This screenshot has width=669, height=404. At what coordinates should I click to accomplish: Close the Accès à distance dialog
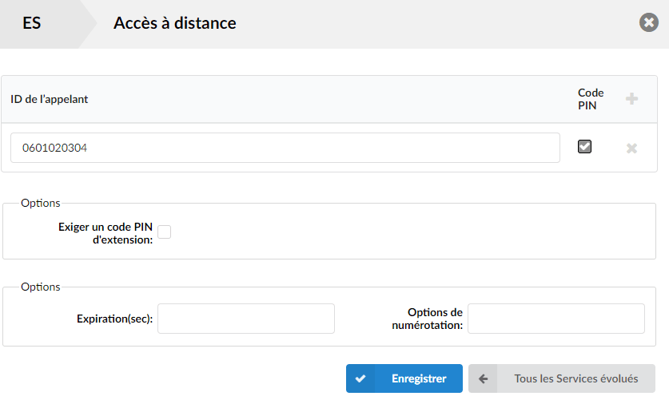coord(648,22)
